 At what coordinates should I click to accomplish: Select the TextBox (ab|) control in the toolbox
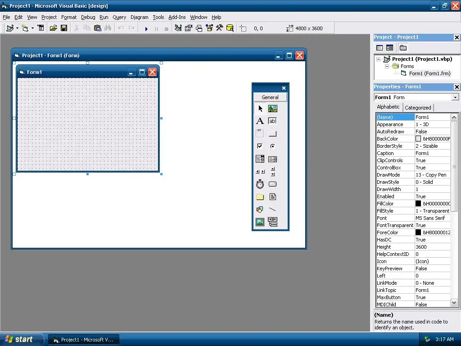272,121
